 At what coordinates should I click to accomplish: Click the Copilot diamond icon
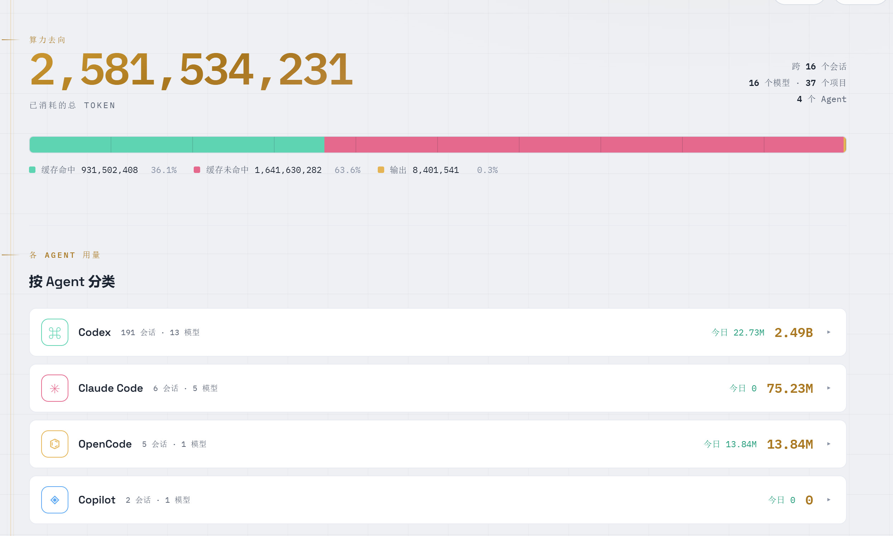(54, 500)
